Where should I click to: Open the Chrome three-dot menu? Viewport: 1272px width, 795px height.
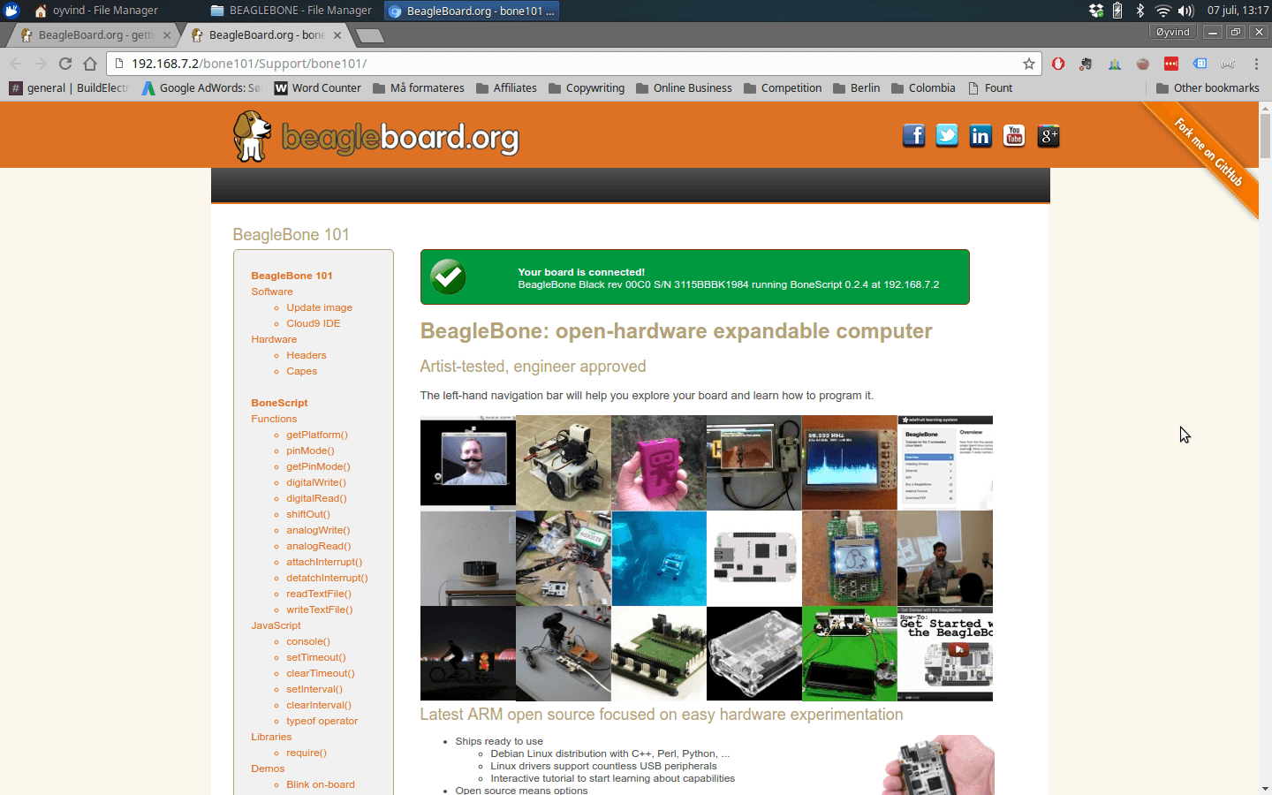[x=1256, y=64]
